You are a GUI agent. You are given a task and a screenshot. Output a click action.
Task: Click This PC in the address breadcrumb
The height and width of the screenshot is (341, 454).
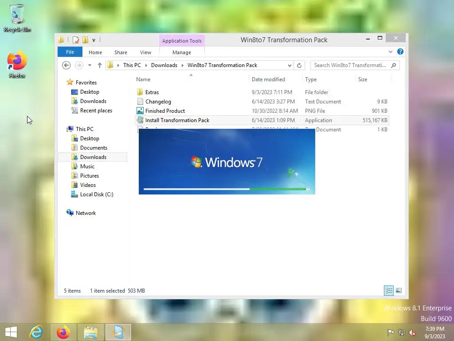coord(132,65)
